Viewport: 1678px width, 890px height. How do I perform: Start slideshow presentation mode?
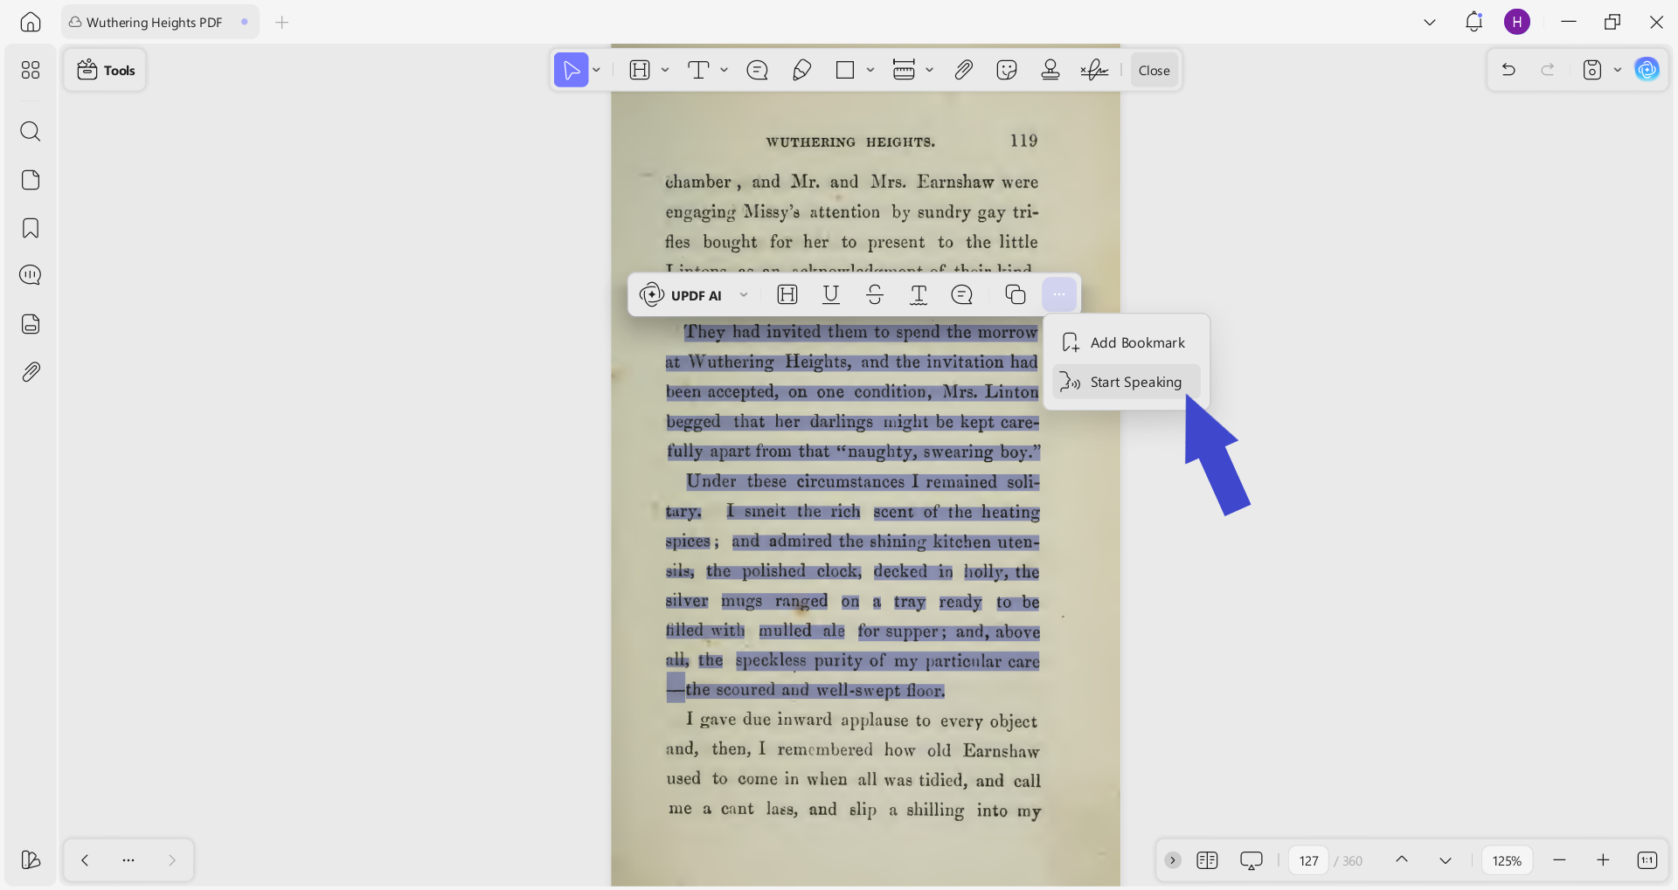tap(1251, 860)
